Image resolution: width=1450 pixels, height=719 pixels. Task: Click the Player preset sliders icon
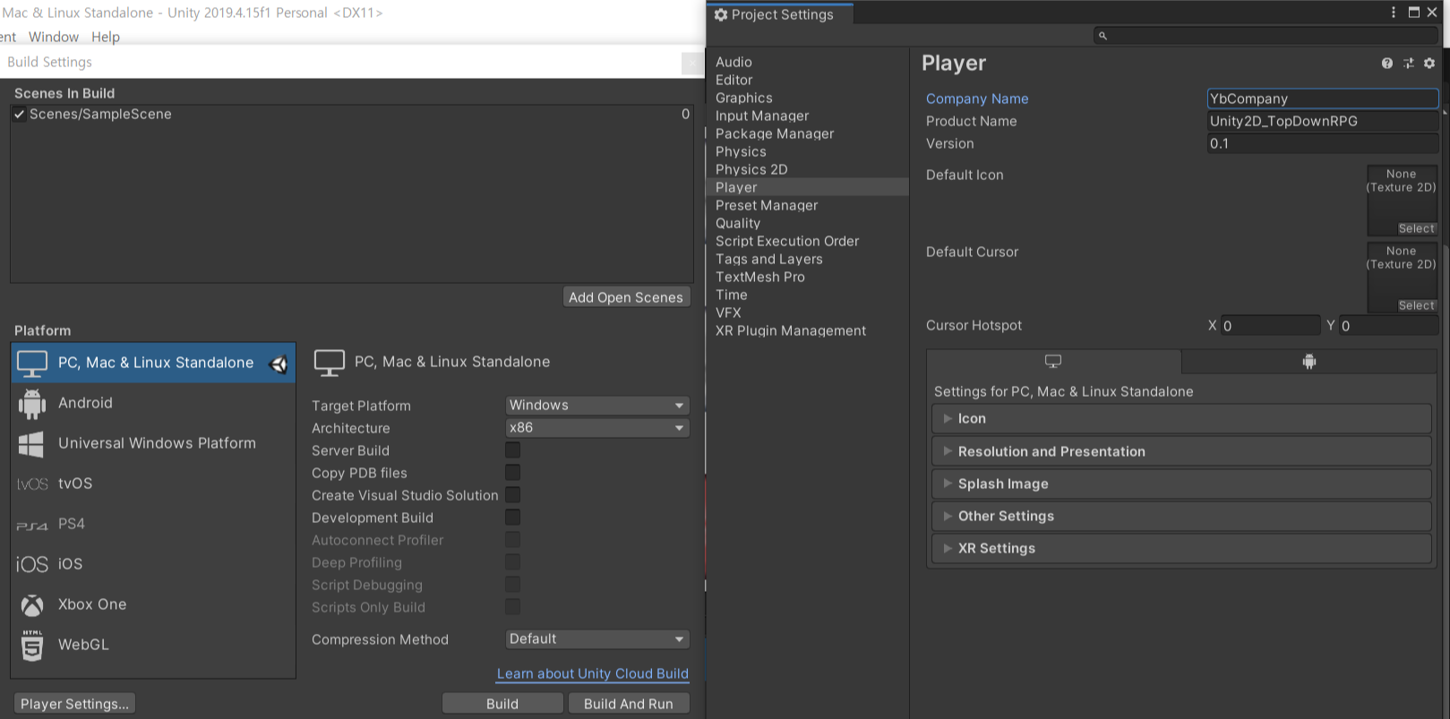point(1408,64)
